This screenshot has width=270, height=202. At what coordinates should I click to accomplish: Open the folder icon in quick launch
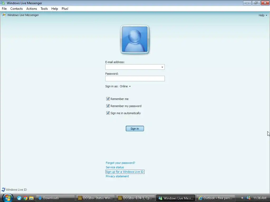(x=31, y=198)
